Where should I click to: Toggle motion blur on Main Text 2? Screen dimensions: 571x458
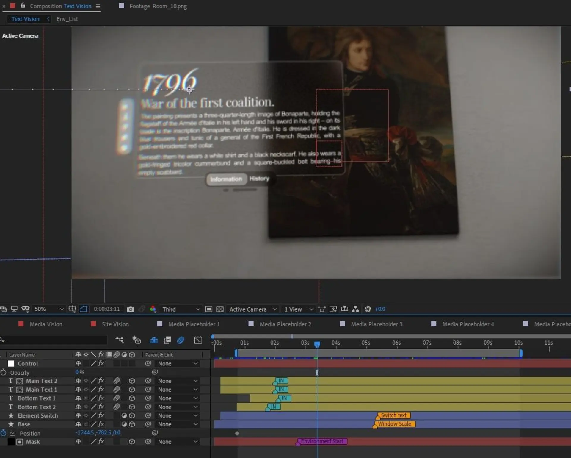click(x=117, y=381)
